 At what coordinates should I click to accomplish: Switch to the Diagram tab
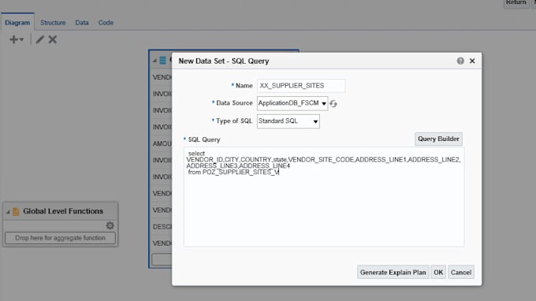[17, 23]
